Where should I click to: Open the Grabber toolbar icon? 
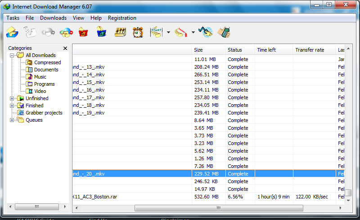click(x=206, y=32)
